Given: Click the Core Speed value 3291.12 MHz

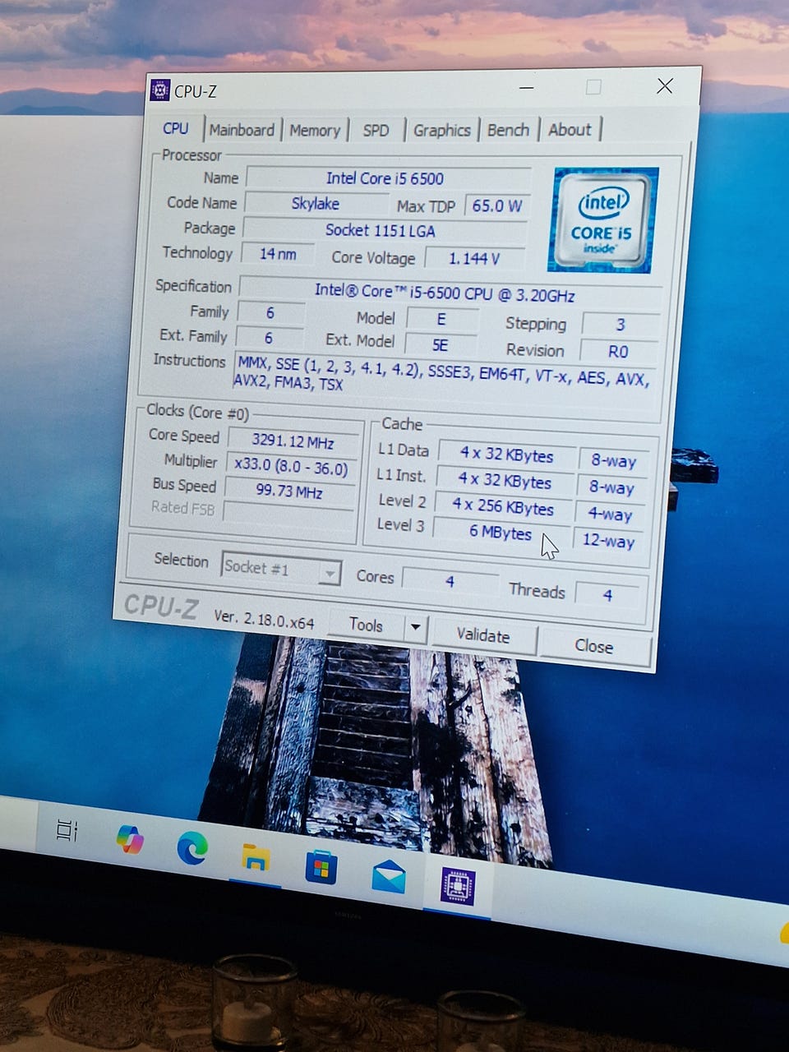Looking at the screenshot, I should coord(293,442).
